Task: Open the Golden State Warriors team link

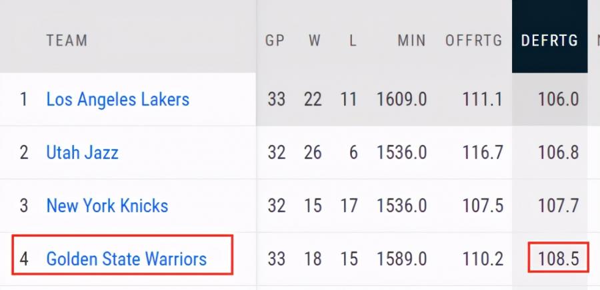Action: coord(126,259)
